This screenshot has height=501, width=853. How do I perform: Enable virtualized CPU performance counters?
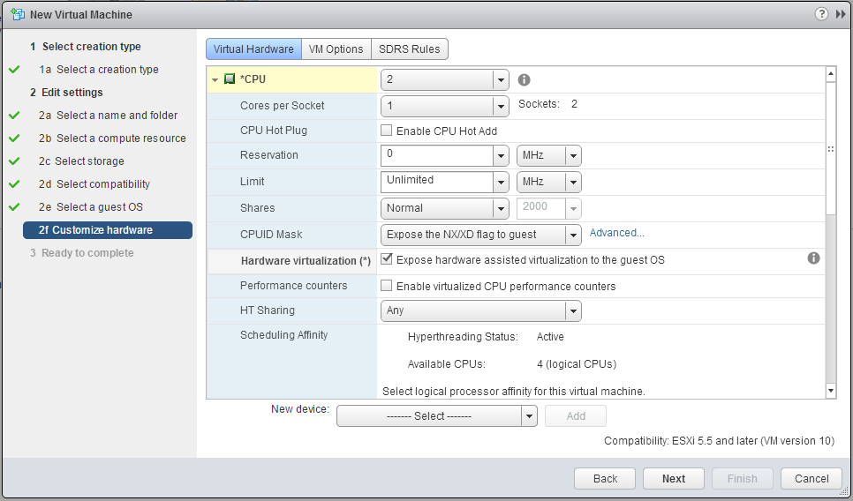point(387,286)
